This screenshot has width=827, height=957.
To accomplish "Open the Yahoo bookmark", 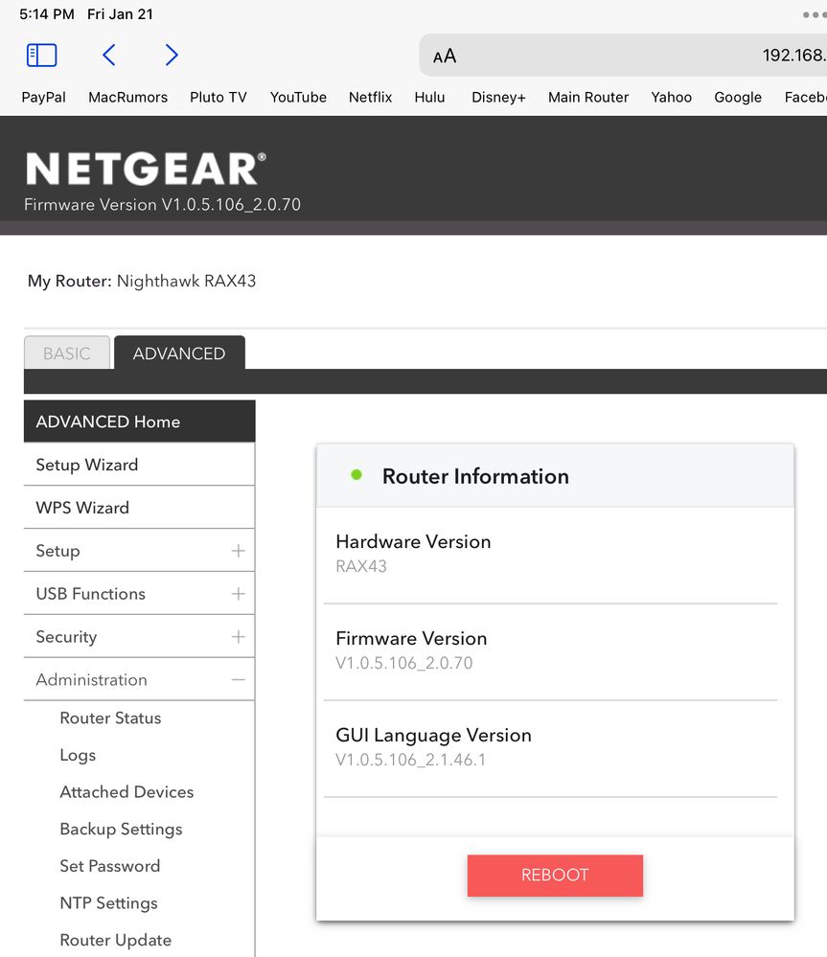I will point(671,97).
